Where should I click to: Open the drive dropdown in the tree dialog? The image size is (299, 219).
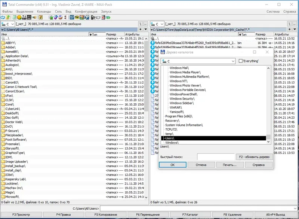(234, 61)
